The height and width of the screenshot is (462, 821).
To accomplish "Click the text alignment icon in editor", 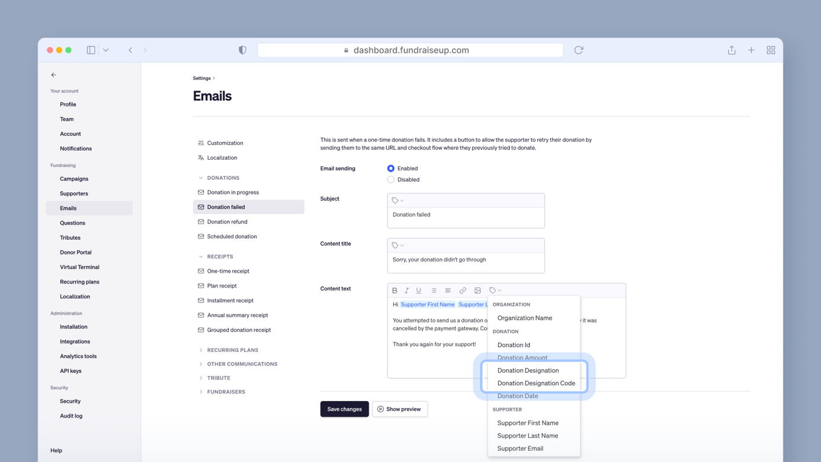I will point(448,290).
